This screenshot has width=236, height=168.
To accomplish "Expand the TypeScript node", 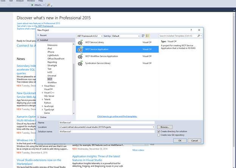I will 42,110.
